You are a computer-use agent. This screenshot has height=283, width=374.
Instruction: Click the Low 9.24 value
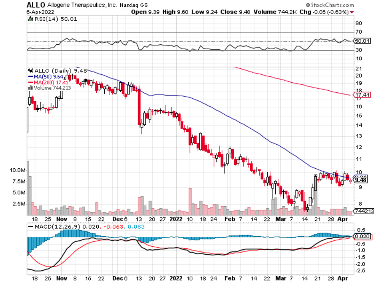coord(205,12)
